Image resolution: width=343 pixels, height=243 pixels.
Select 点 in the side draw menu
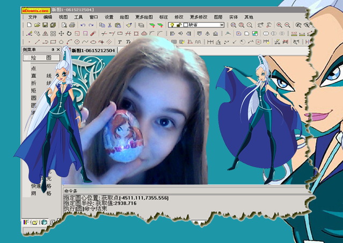coord(34,69)
